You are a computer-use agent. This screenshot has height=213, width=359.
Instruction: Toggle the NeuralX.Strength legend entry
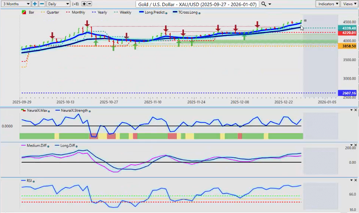pos(74,110)
